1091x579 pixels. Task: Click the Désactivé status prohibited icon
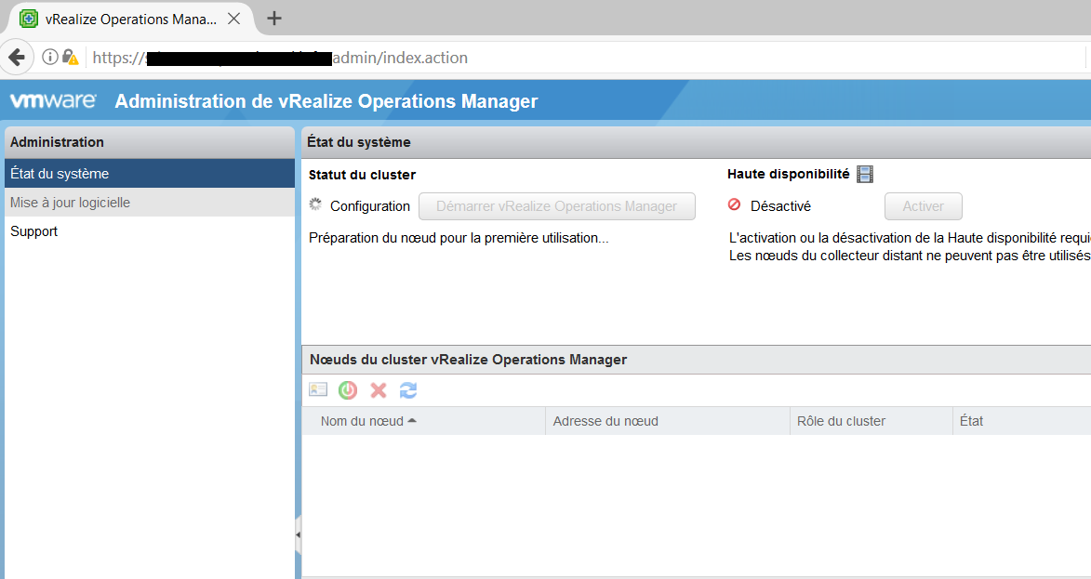(734, 204)
